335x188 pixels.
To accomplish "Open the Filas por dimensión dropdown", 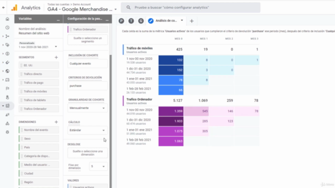I will (x=98, y=166).
